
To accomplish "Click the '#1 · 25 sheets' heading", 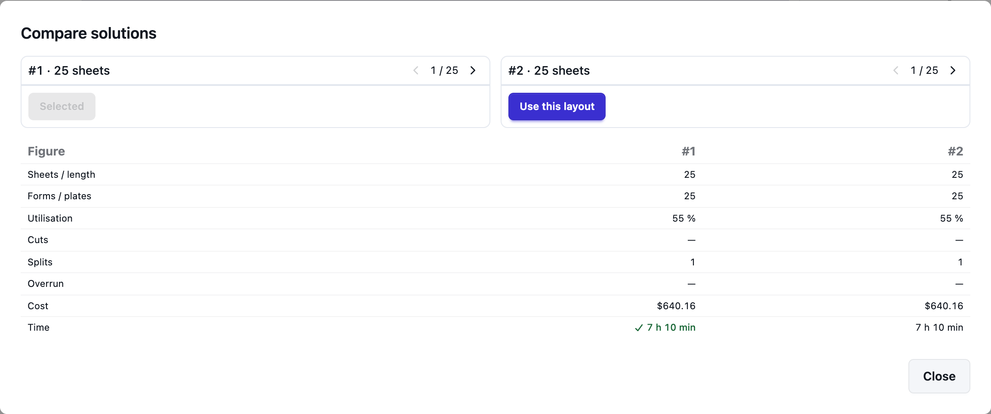I will coord(69,70).
